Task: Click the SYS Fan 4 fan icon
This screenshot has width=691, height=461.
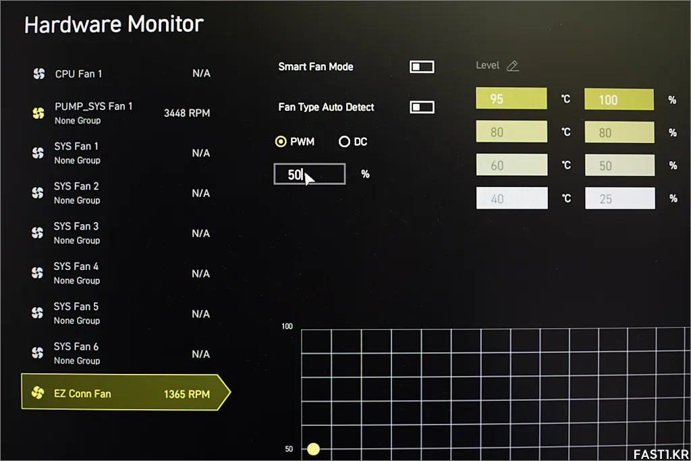Action: click(x=38, y=273)
